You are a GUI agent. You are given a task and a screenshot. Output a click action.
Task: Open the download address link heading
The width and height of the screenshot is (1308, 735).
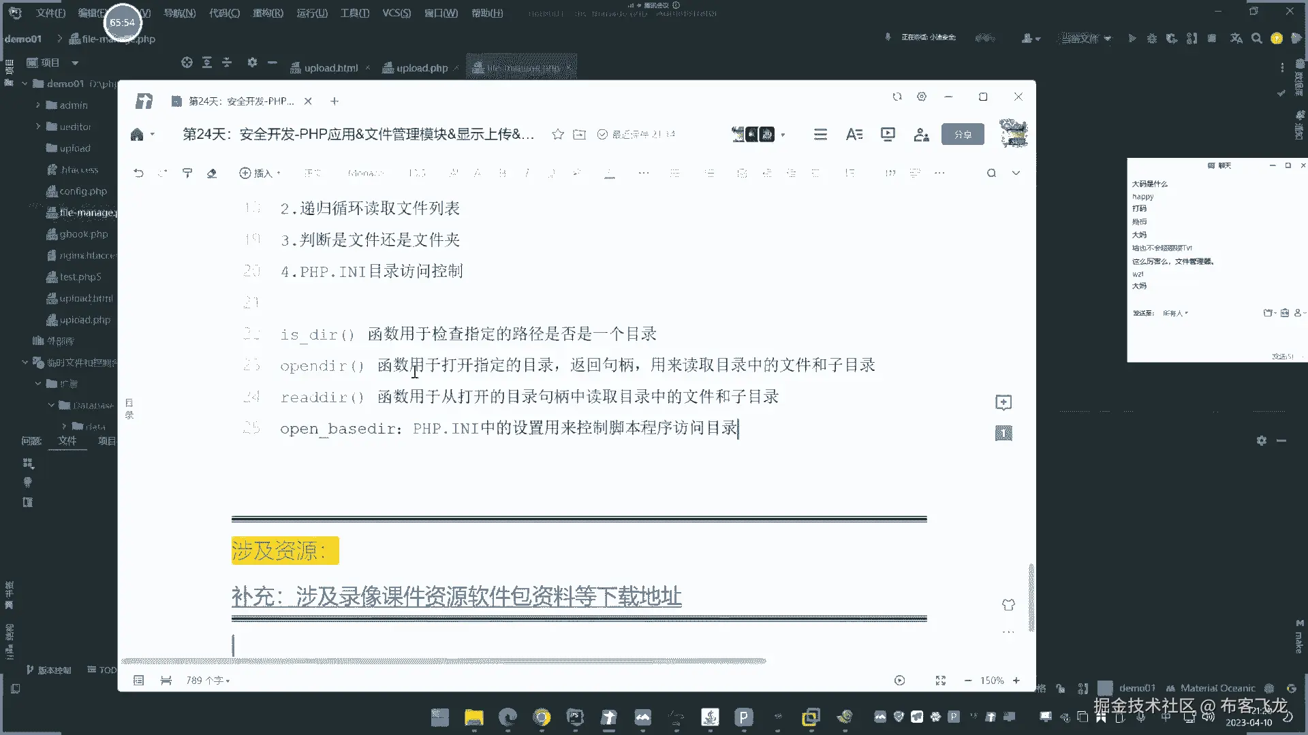pos(456,597)
